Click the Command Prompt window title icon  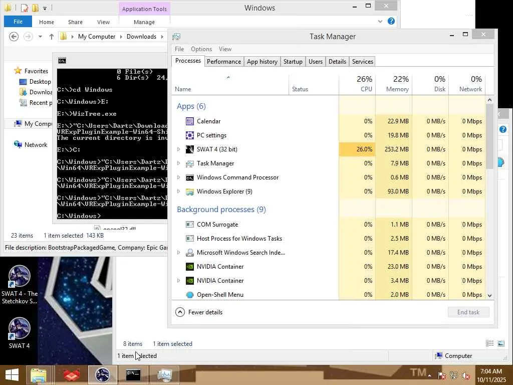[62, 61]
